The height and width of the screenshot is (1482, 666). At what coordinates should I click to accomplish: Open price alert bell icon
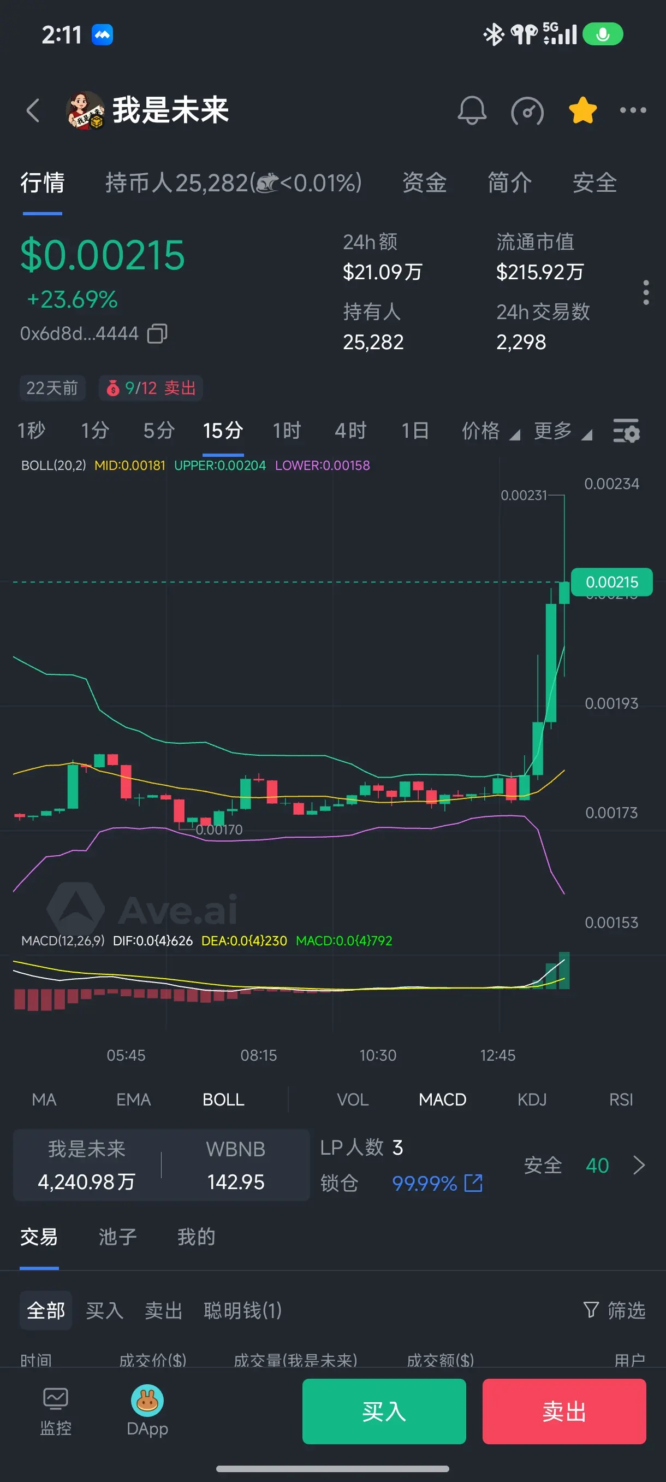(x=472, y=110)
